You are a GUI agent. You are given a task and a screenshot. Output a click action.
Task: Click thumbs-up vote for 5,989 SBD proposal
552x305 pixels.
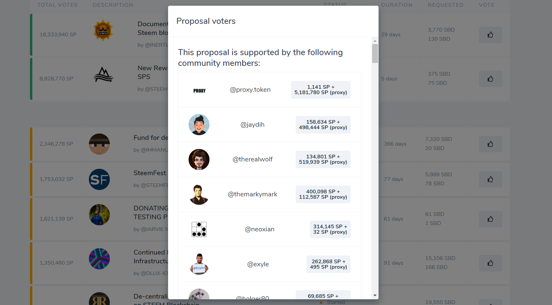(x=490, y=179)
